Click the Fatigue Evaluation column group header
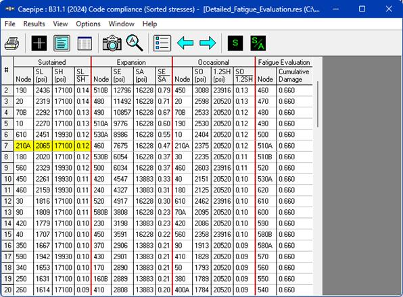The image size is (403, 297). (x=284, y=62)
